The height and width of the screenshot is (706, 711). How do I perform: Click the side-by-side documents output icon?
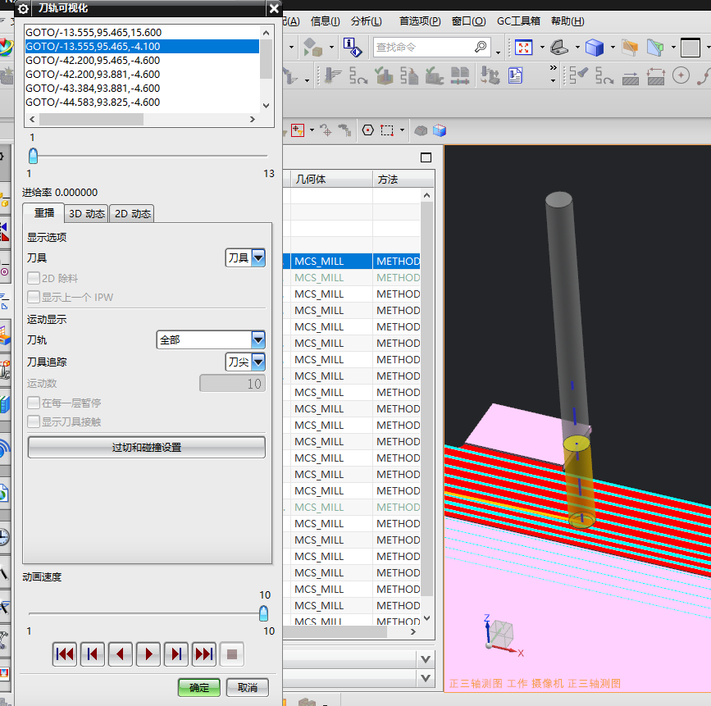click(459, 75)
